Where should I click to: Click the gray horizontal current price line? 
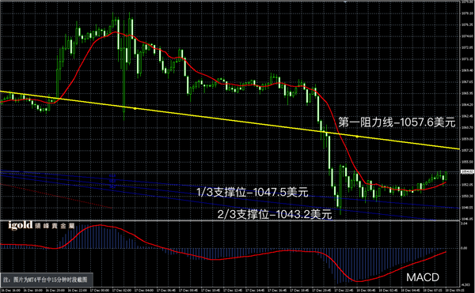coord(230,172)
